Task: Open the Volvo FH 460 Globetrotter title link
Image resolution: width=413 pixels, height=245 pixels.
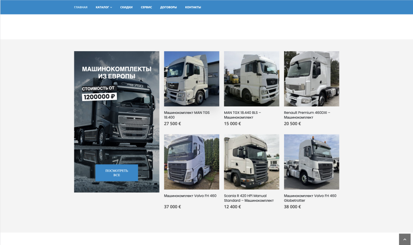Action: (310, 198)
